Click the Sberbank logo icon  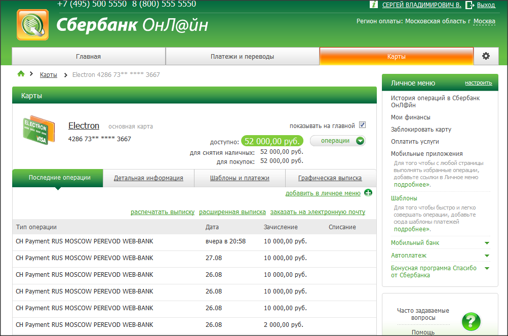tap(32, 25)
